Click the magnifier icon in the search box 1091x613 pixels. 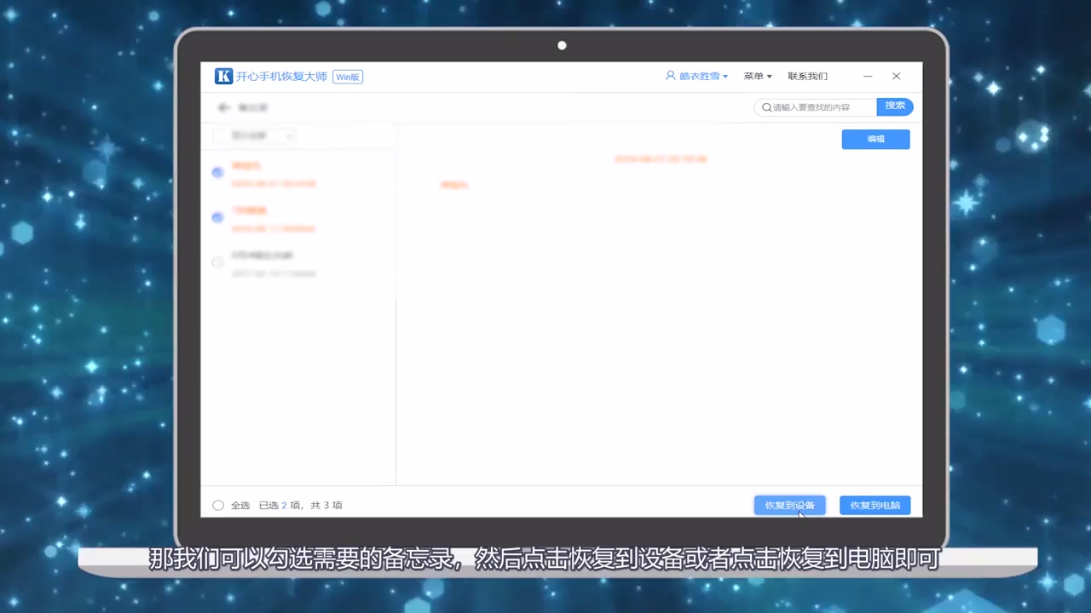pos(766,106)
